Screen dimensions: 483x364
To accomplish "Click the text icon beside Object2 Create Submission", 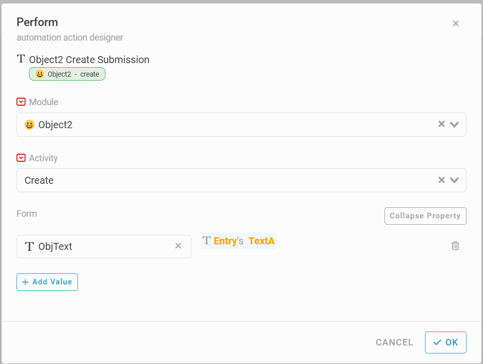I will click(x=21, y=59).
